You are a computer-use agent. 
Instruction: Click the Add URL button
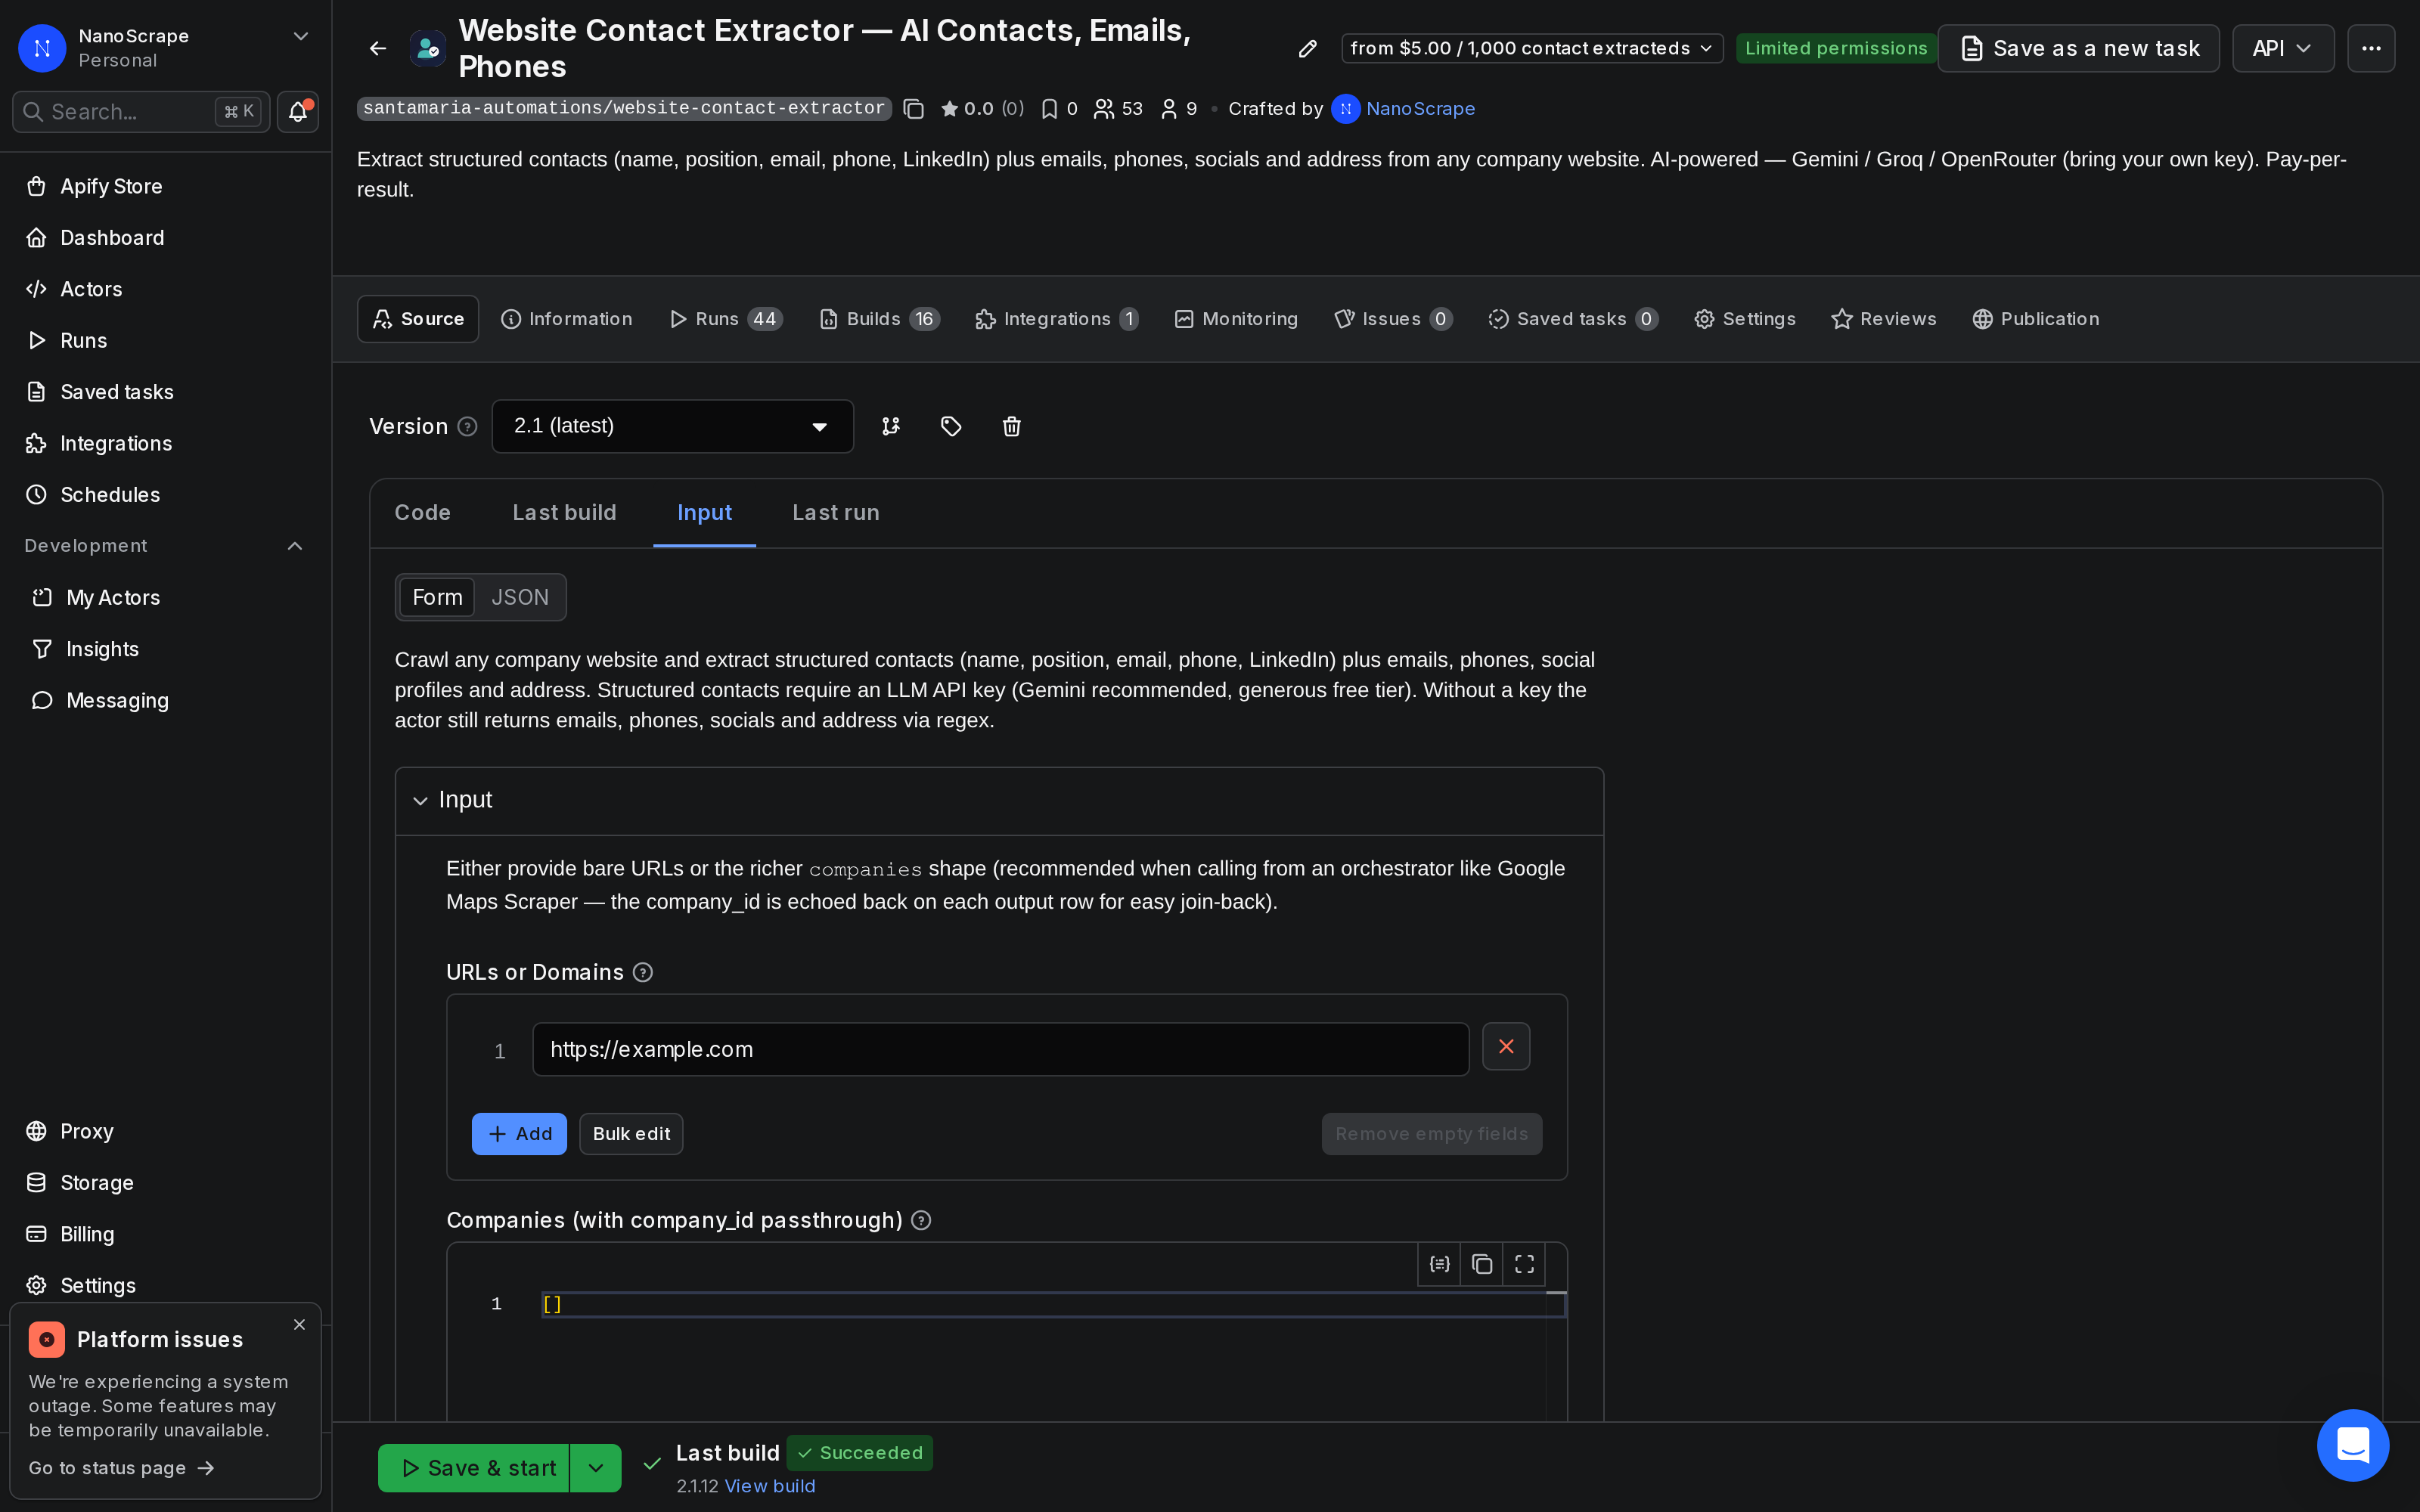click(519, 1134)
